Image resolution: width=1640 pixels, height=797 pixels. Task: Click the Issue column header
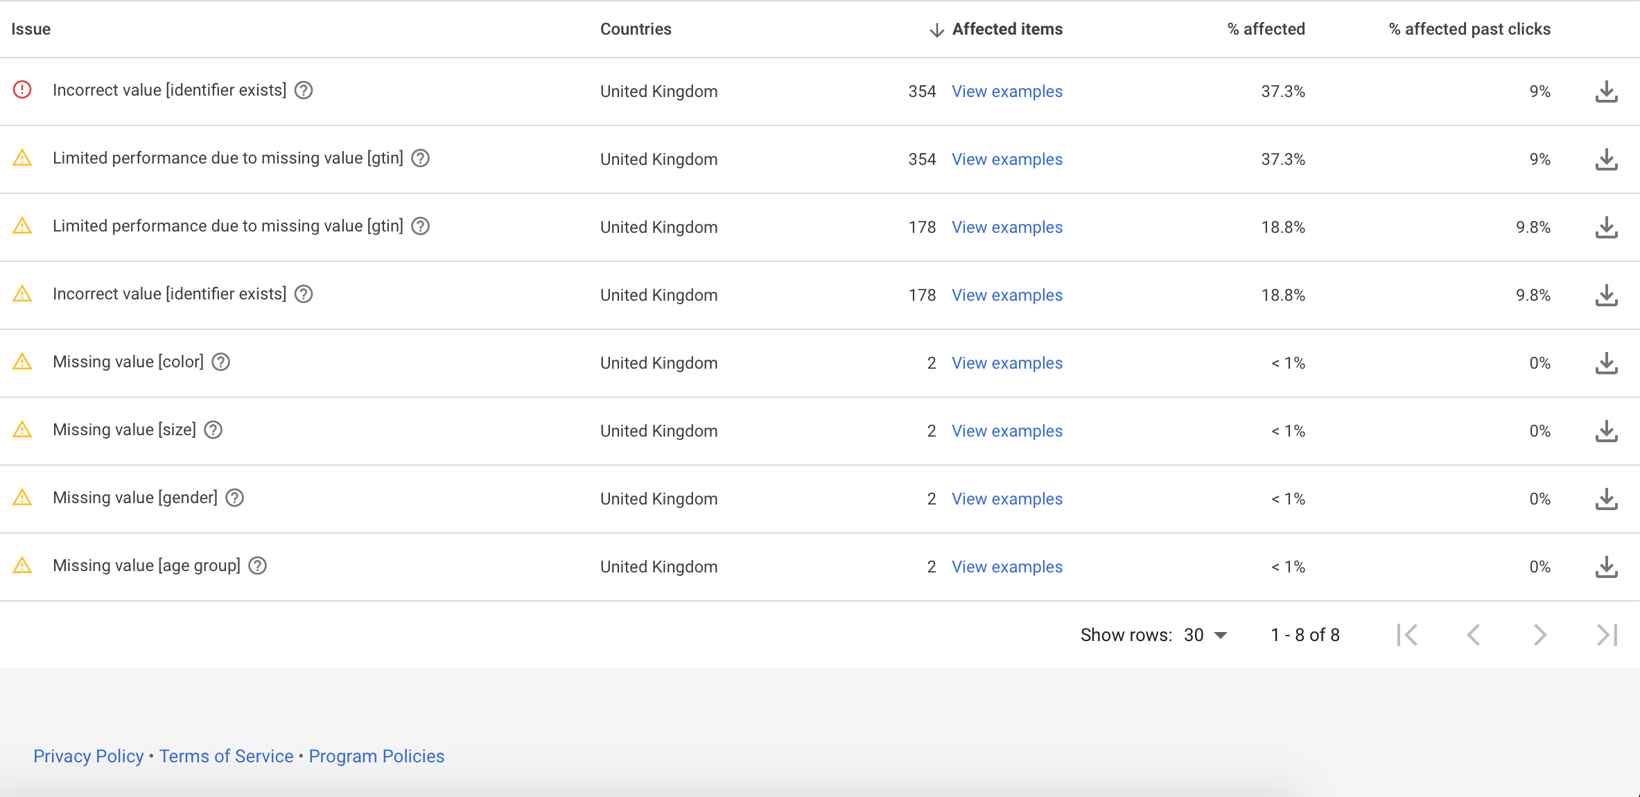pyautogui.click(x=31, y=29)
